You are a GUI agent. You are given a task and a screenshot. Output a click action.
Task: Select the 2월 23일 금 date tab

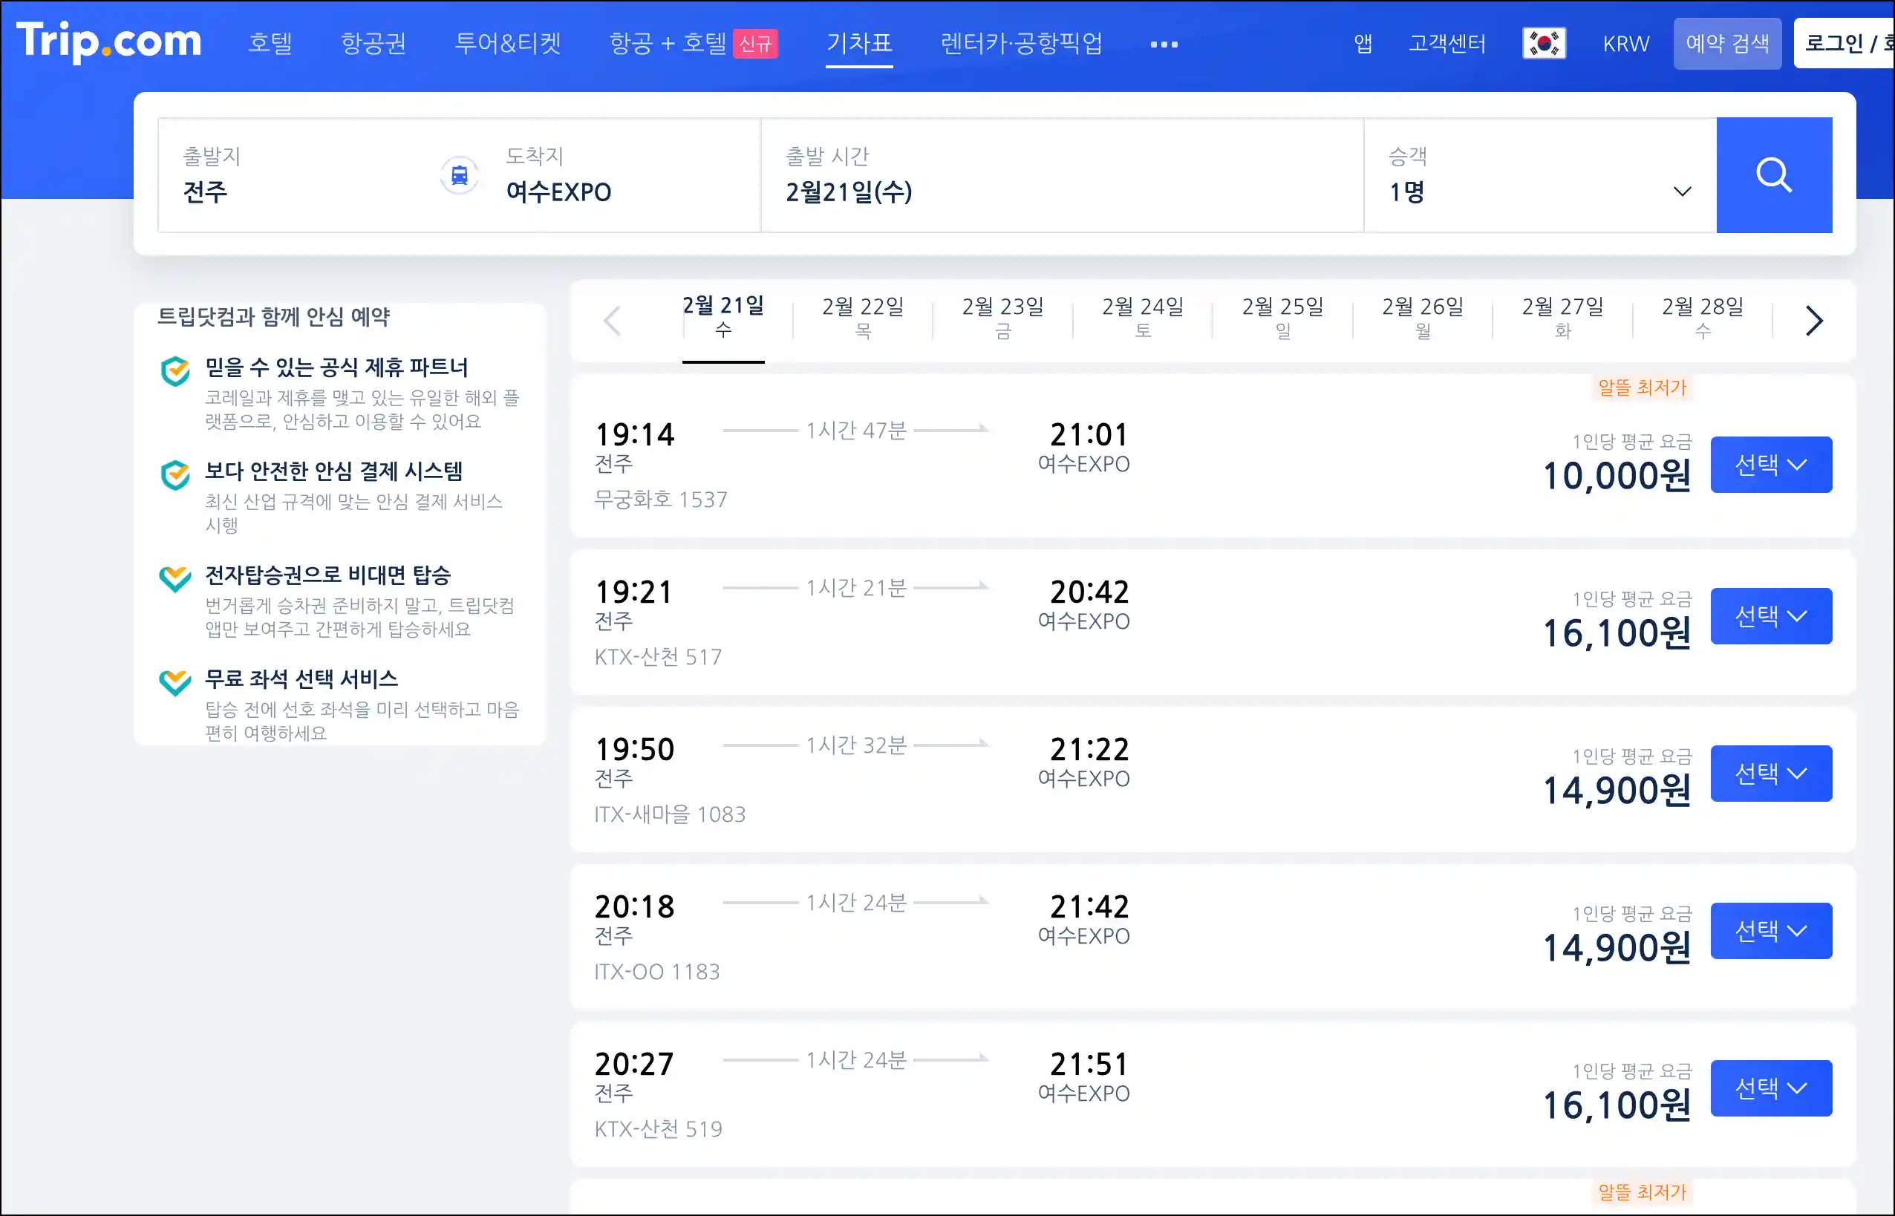[1002, 318]
